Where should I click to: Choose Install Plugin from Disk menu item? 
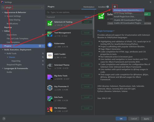pyautogui.click(x=128, y=17)
